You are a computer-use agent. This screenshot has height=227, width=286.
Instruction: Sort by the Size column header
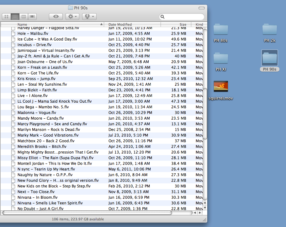(x=176, y=24)
